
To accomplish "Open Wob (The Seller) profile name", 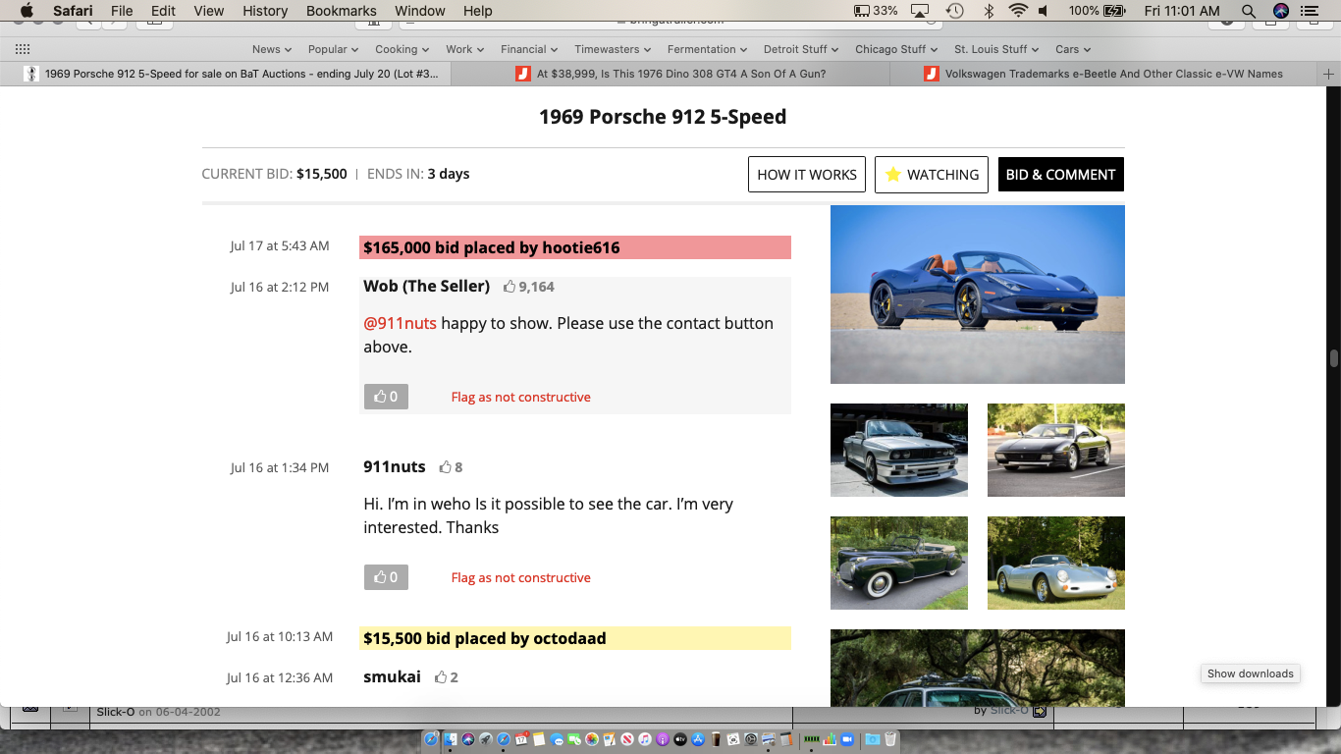I will [426, 286].
